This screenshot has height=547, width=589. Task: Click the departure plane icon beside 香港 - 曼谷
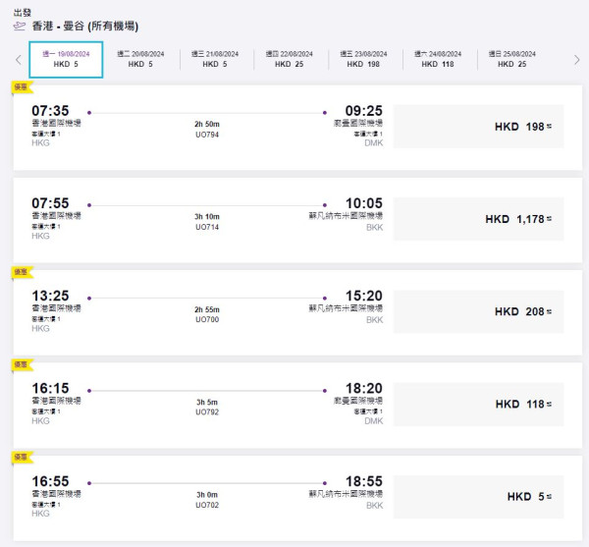20,27
